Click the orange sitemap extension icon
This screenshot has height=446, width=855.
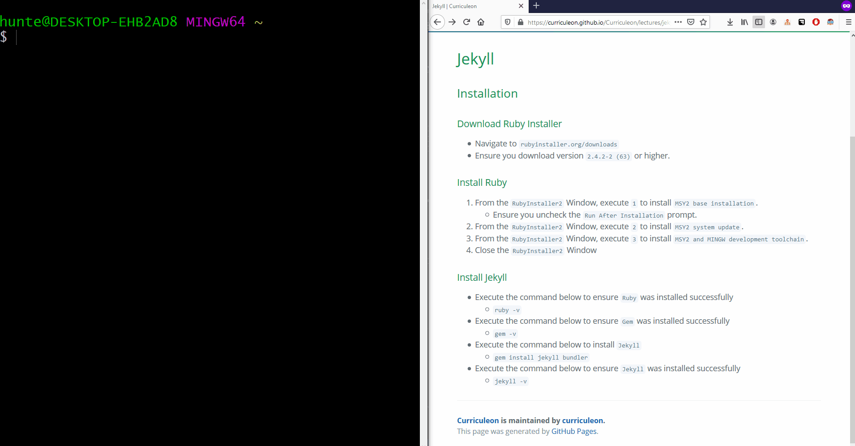point(787,22)
